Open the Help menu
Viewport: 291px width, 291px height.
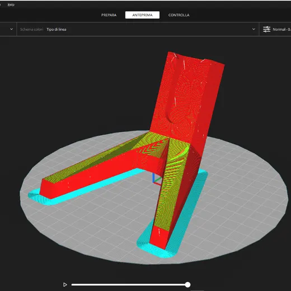pos(11,5)
